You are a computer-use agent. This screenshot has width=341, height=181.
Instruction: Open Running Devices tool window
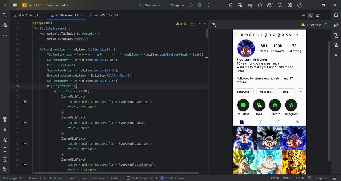point(336,45)
